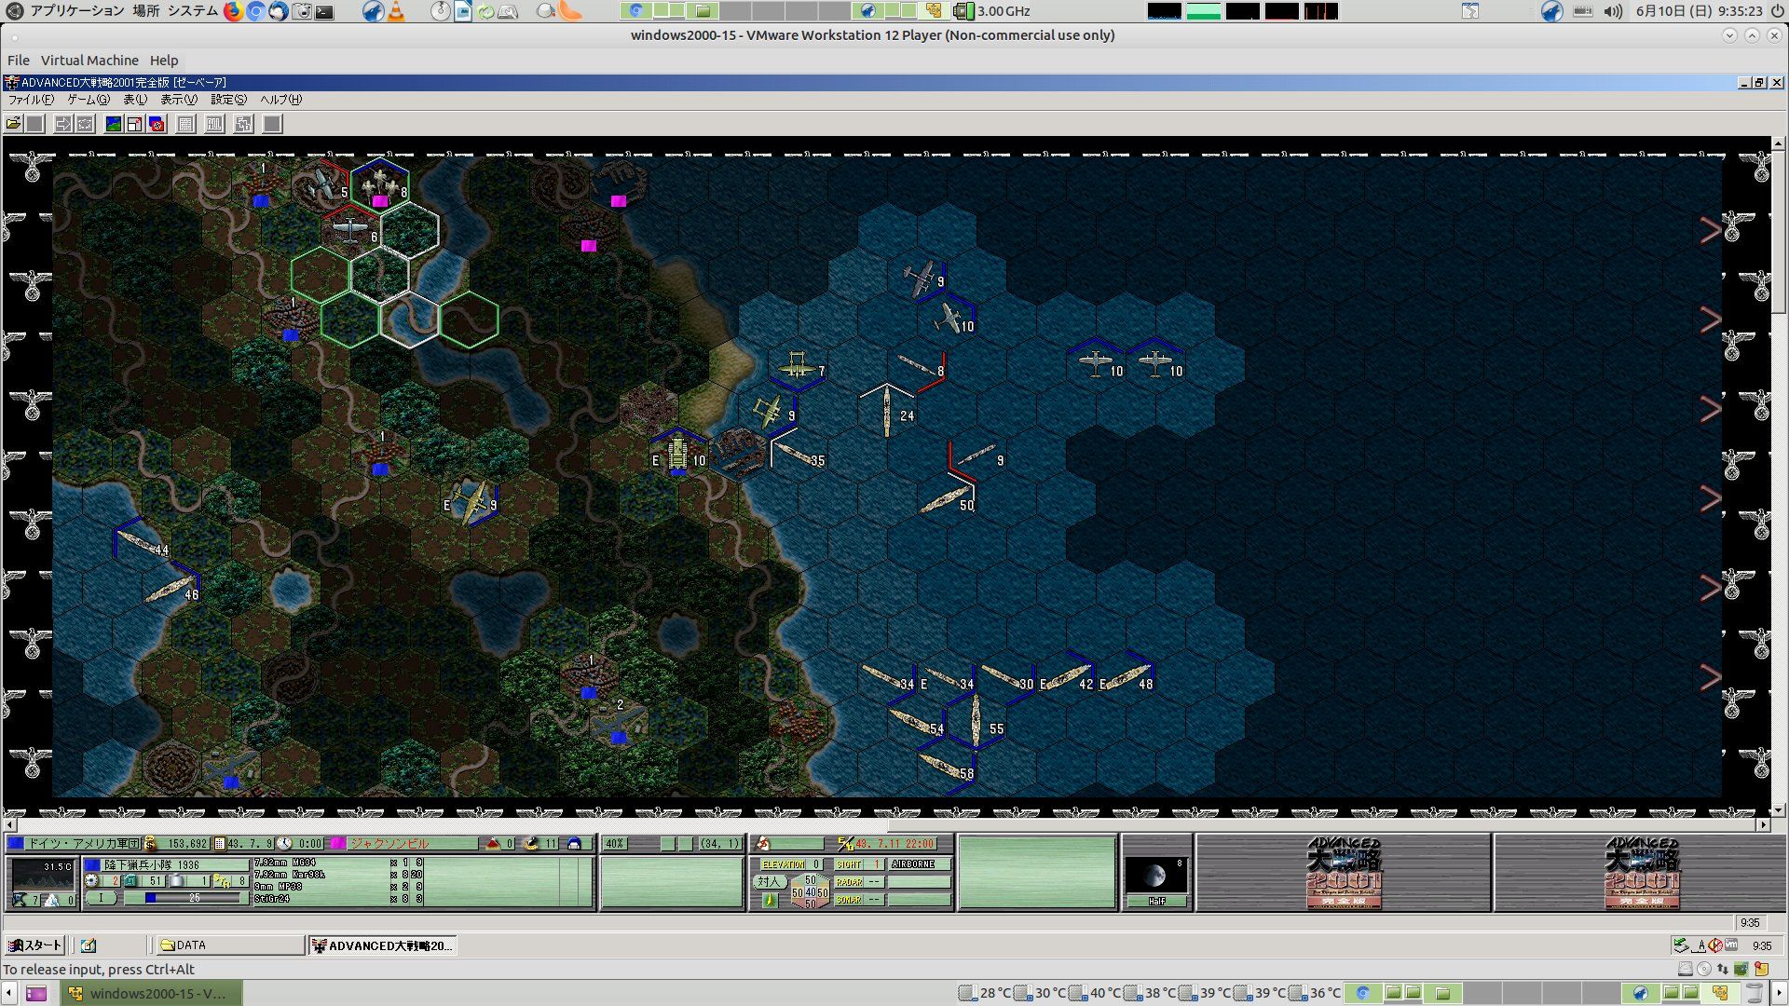Viewport: 1789px width, 1006px height.
Task: Open the ファイル(F) menu
Action: tap(31, 100)
